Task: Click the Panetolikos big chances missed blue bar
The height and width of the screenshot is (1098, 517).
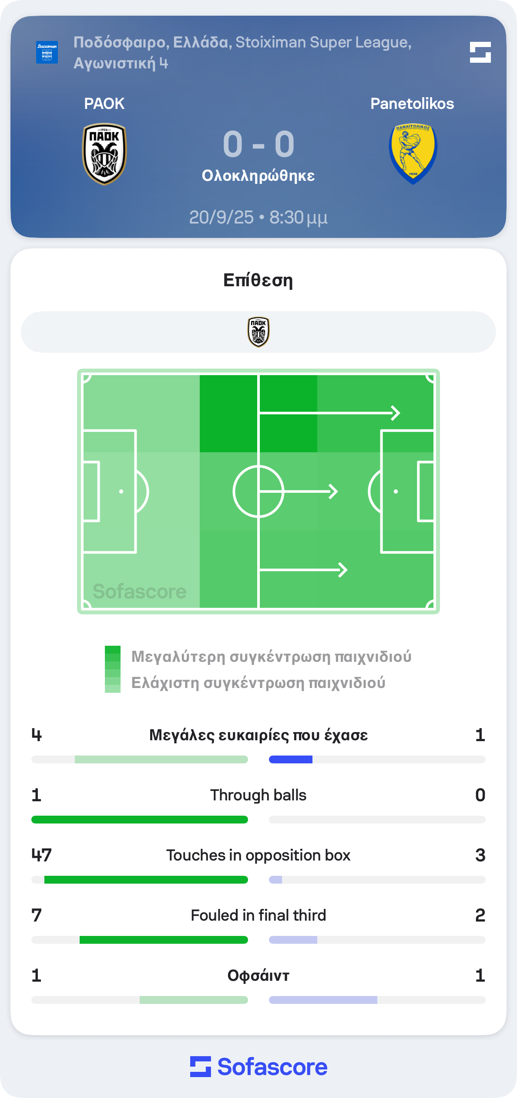Action: coord(291,759)
